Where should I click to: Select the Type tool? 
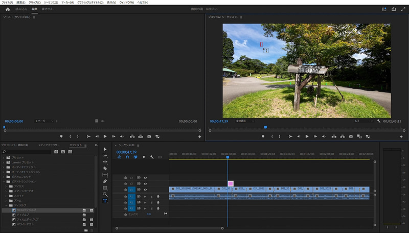105,201
